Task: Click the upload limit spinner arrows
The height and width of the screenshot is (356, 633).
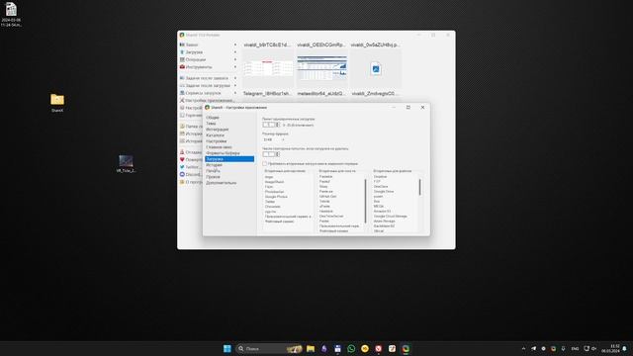Action: click(277, 126)
